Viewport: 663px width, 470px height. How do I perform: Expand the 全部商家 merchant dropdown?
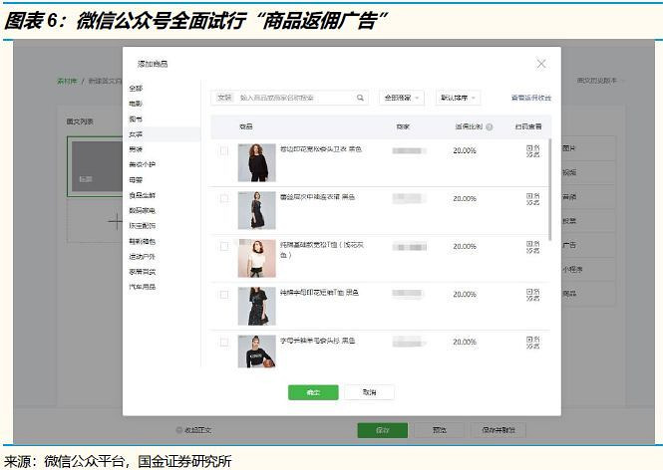401,98
